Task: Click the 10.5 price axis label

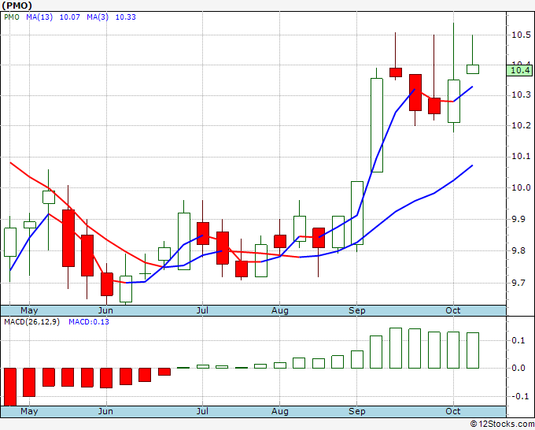Action: click(521, 35)
